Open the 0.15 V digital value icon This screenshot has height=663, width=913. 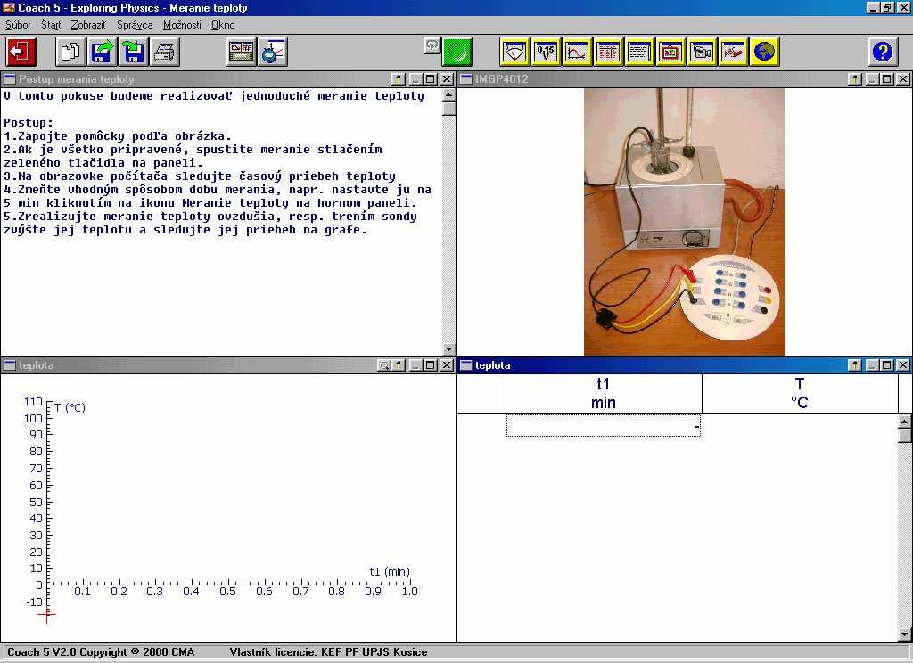point(547,52)
